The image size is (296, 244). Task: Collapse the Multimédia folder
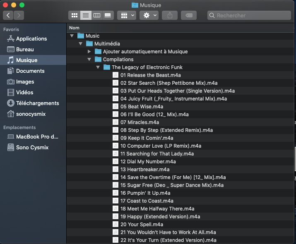[x=81, y=44]
